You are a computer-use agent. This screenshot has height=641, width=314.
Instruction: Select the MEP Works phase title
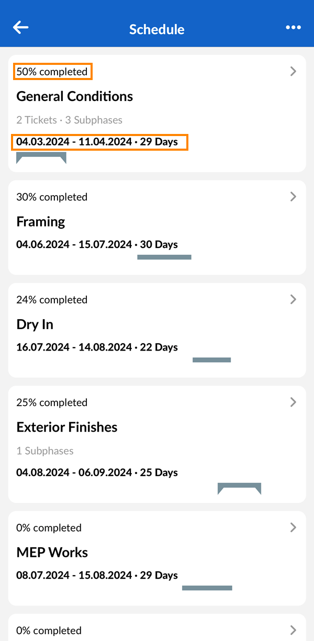[x=52, y=553]
